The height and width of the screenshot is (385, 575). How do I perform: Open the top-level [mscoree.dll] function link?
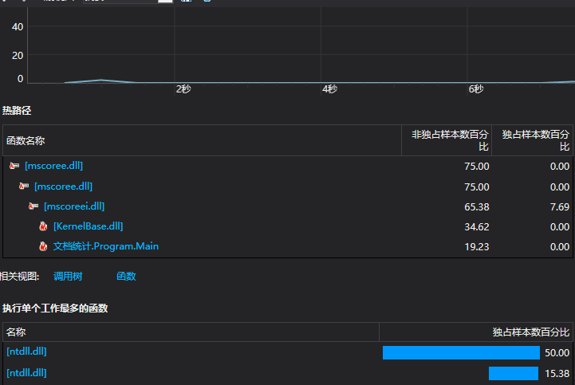click(x=53, y=166)
